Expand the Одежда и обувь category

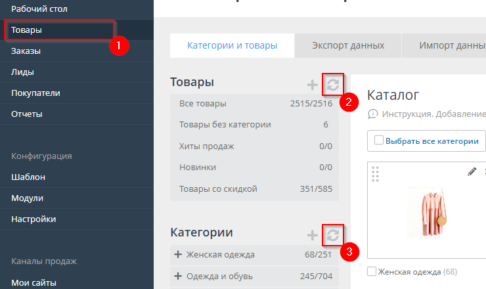pyautogui.click(x=178, y=277)
